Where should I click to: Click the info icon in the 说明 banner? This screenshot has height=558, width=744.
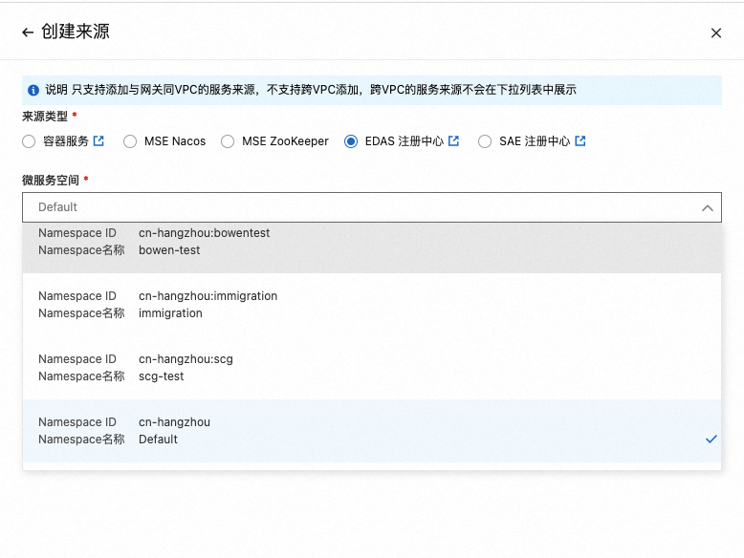(33, 90)
